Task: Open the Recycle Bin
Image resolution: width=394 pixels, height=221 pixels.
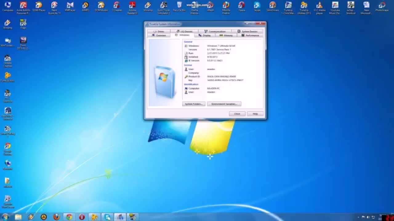Action: (x=179, y=7)
